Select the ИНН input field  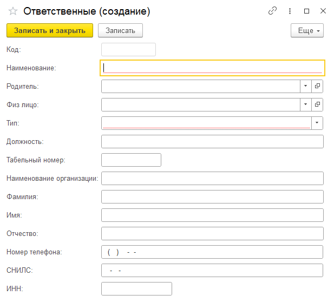[x=136, y=289]
